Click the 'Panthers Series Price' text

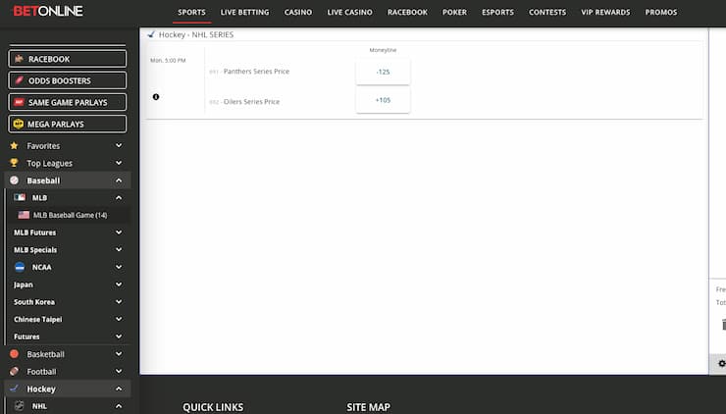pyautogui.click(x=256, y=72)
